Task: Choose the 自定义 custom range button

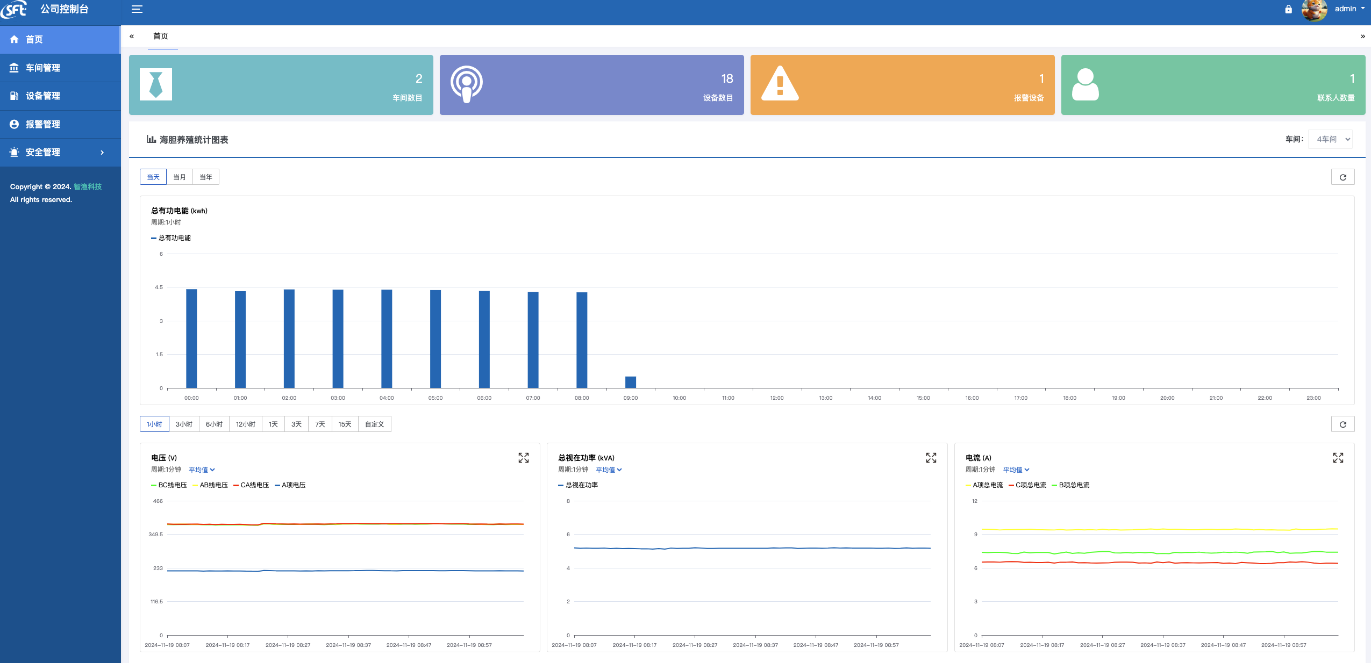Action: tap(374, 424)
